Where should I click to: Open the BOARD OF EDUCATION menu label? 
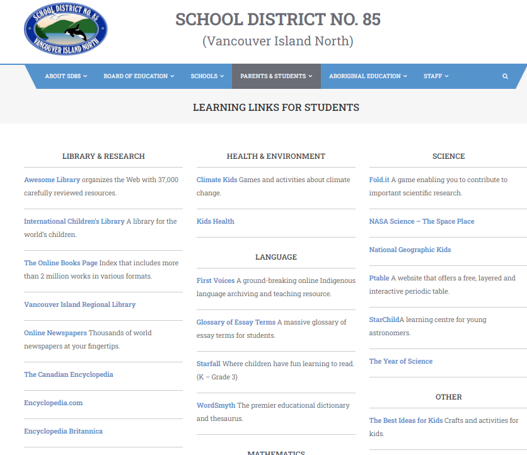[x=136, y=76]
